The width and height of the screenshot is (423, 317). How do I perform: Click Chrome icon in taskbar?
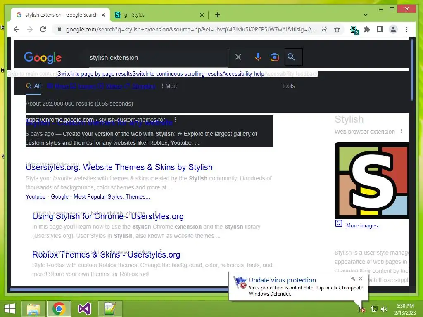pos(59,309)
